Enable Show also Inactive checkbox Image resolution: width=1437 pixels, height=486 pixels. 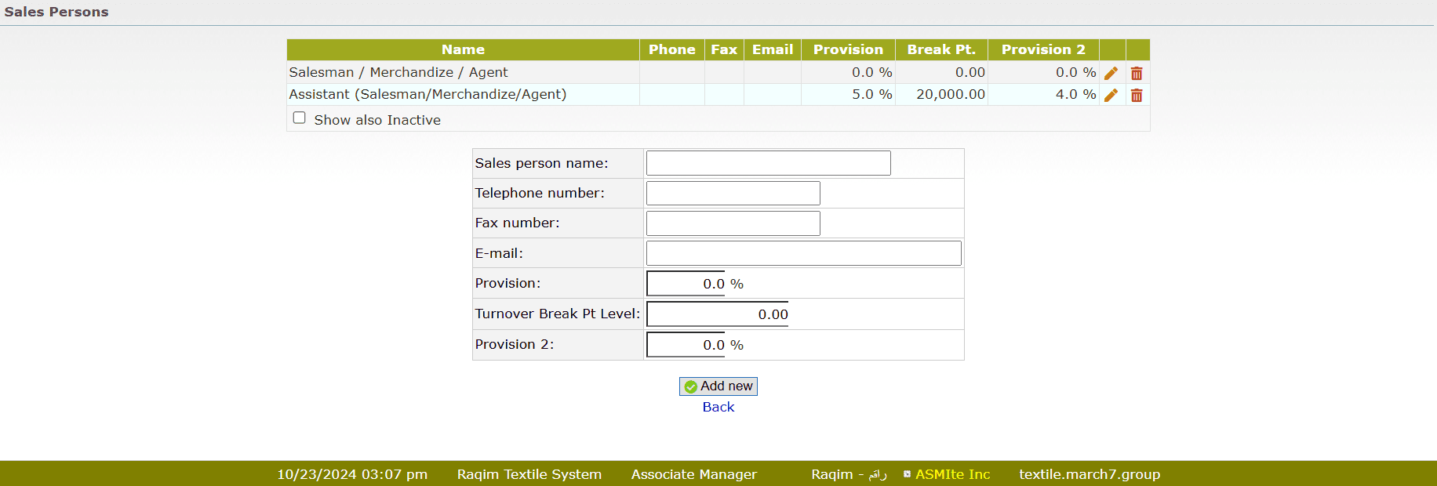tap(300, 118)
